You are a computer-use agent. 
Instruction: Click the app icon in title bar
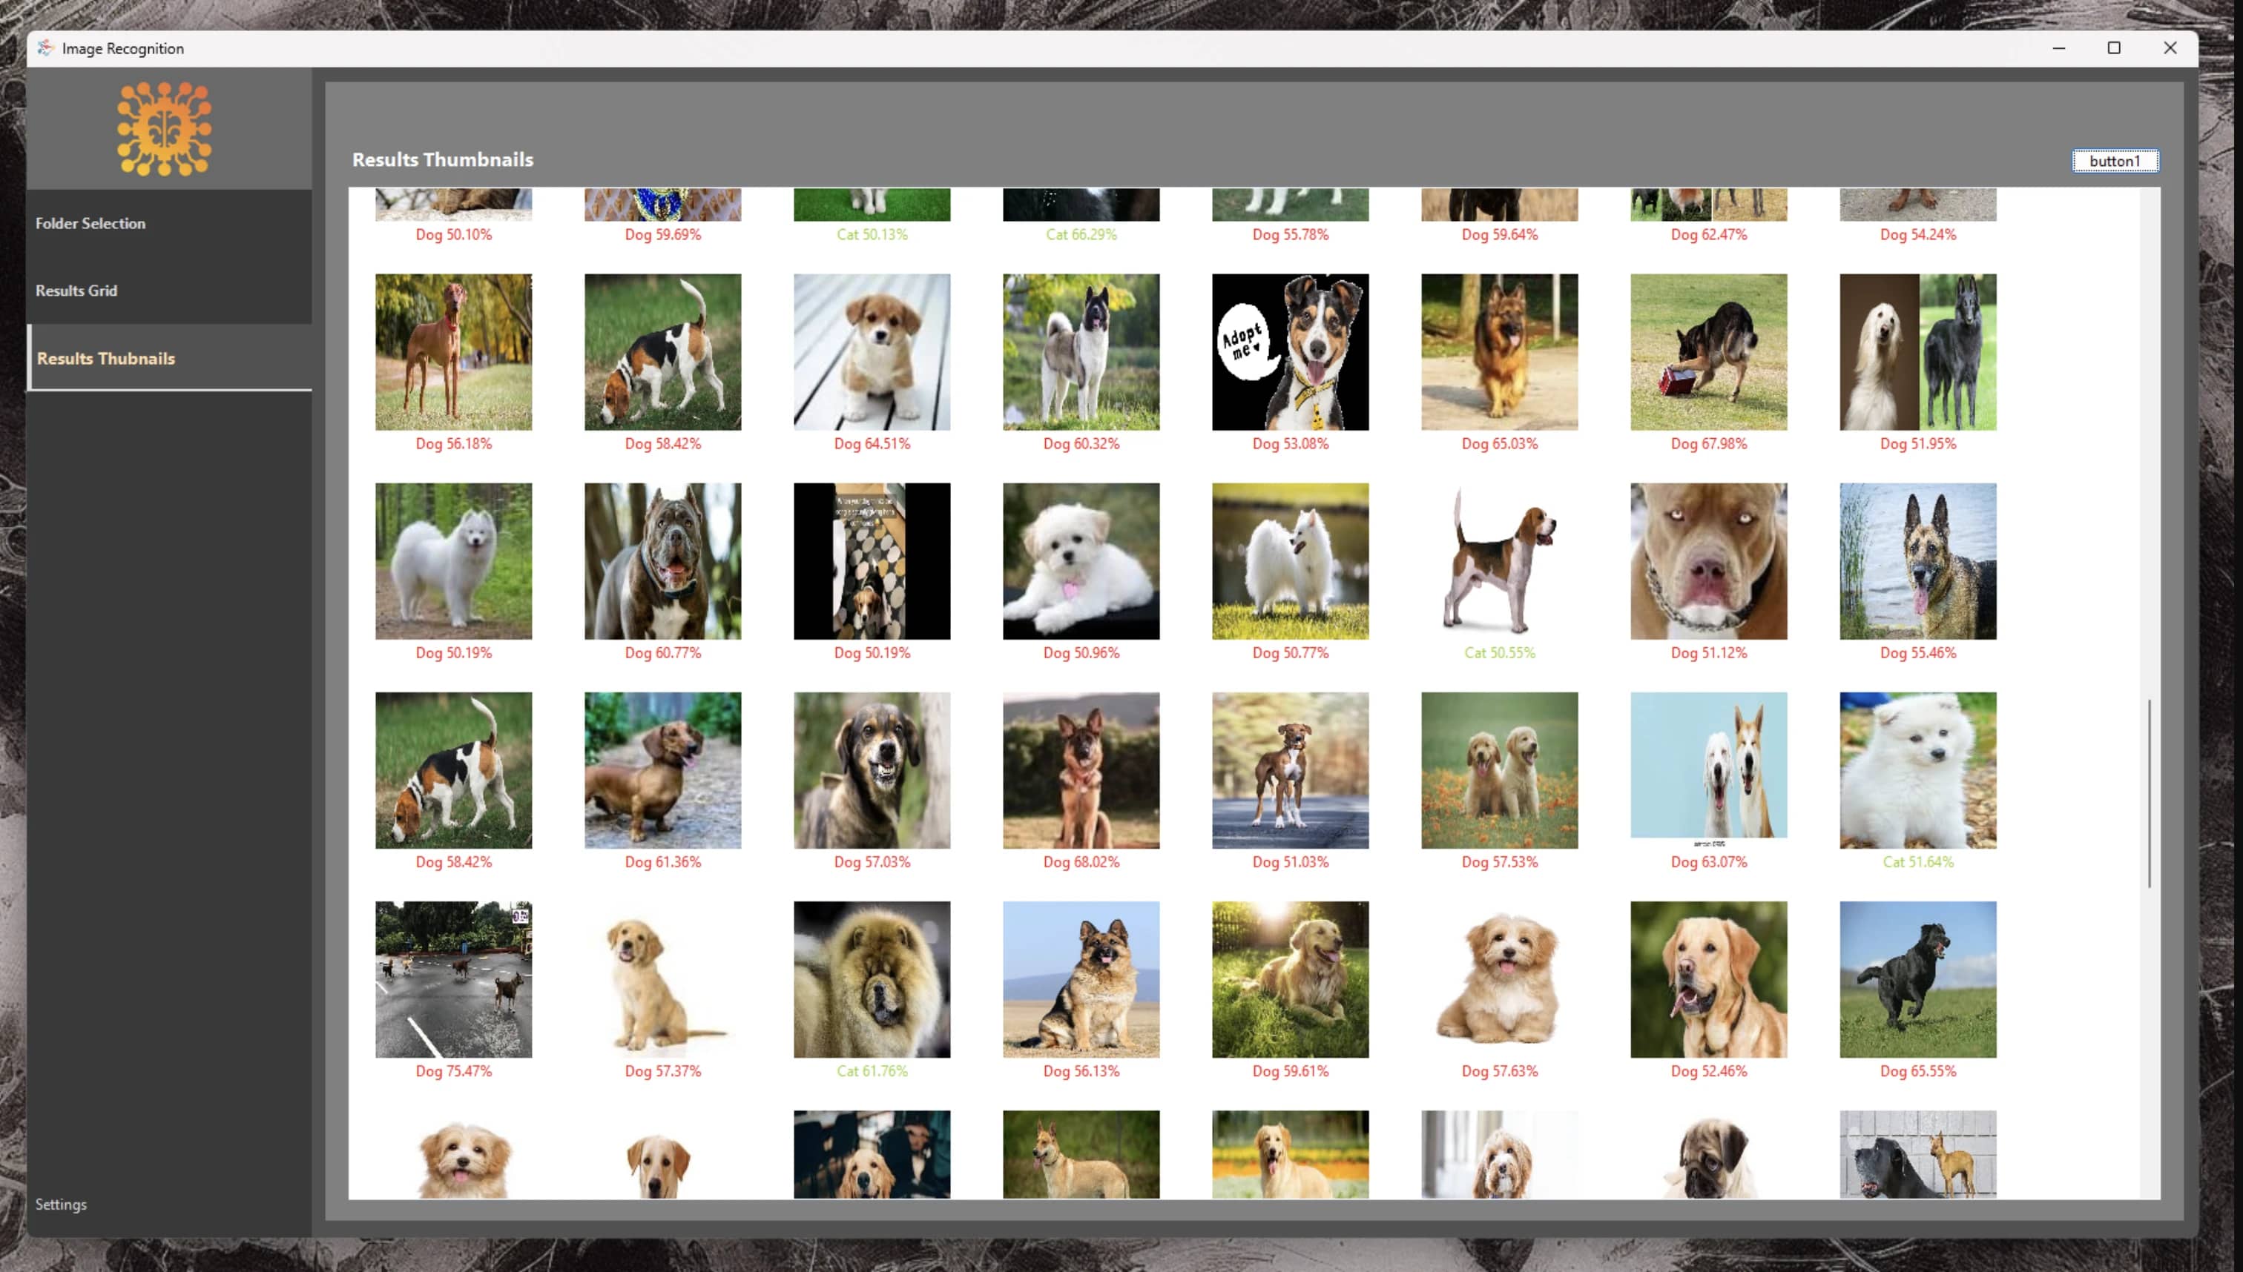[x=45, y=48]
